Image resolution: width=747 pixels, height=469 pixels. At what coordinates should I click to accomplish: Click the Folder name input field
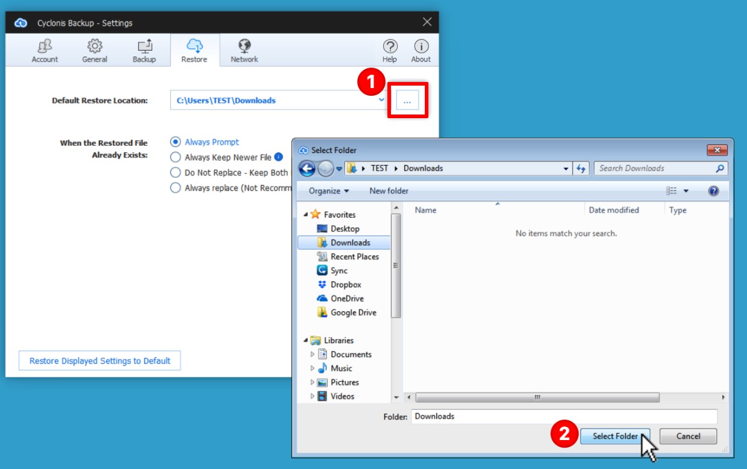tap(564, 417)
